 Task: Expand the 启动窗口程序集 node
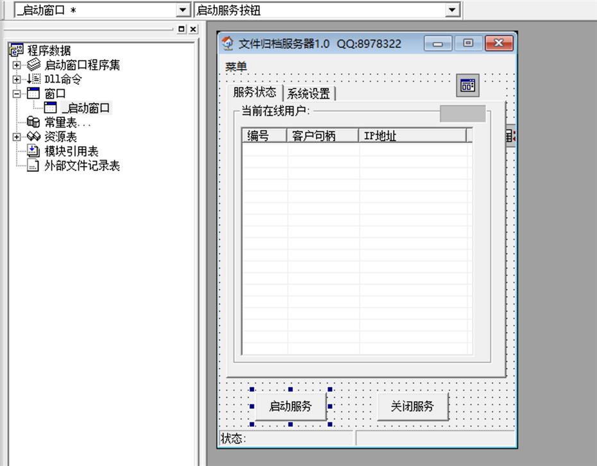[x=17, y=65]
